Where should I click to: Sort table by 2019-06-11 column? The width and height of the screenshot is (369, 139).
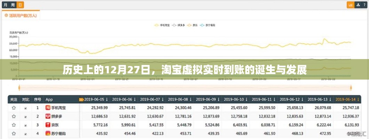pos(264,99)
